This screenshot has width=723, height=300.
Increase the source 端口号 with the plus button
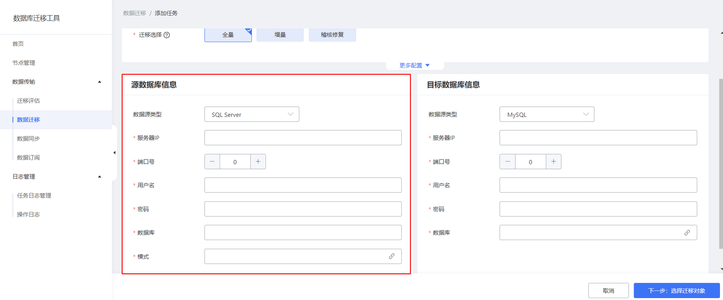point(258,161)
